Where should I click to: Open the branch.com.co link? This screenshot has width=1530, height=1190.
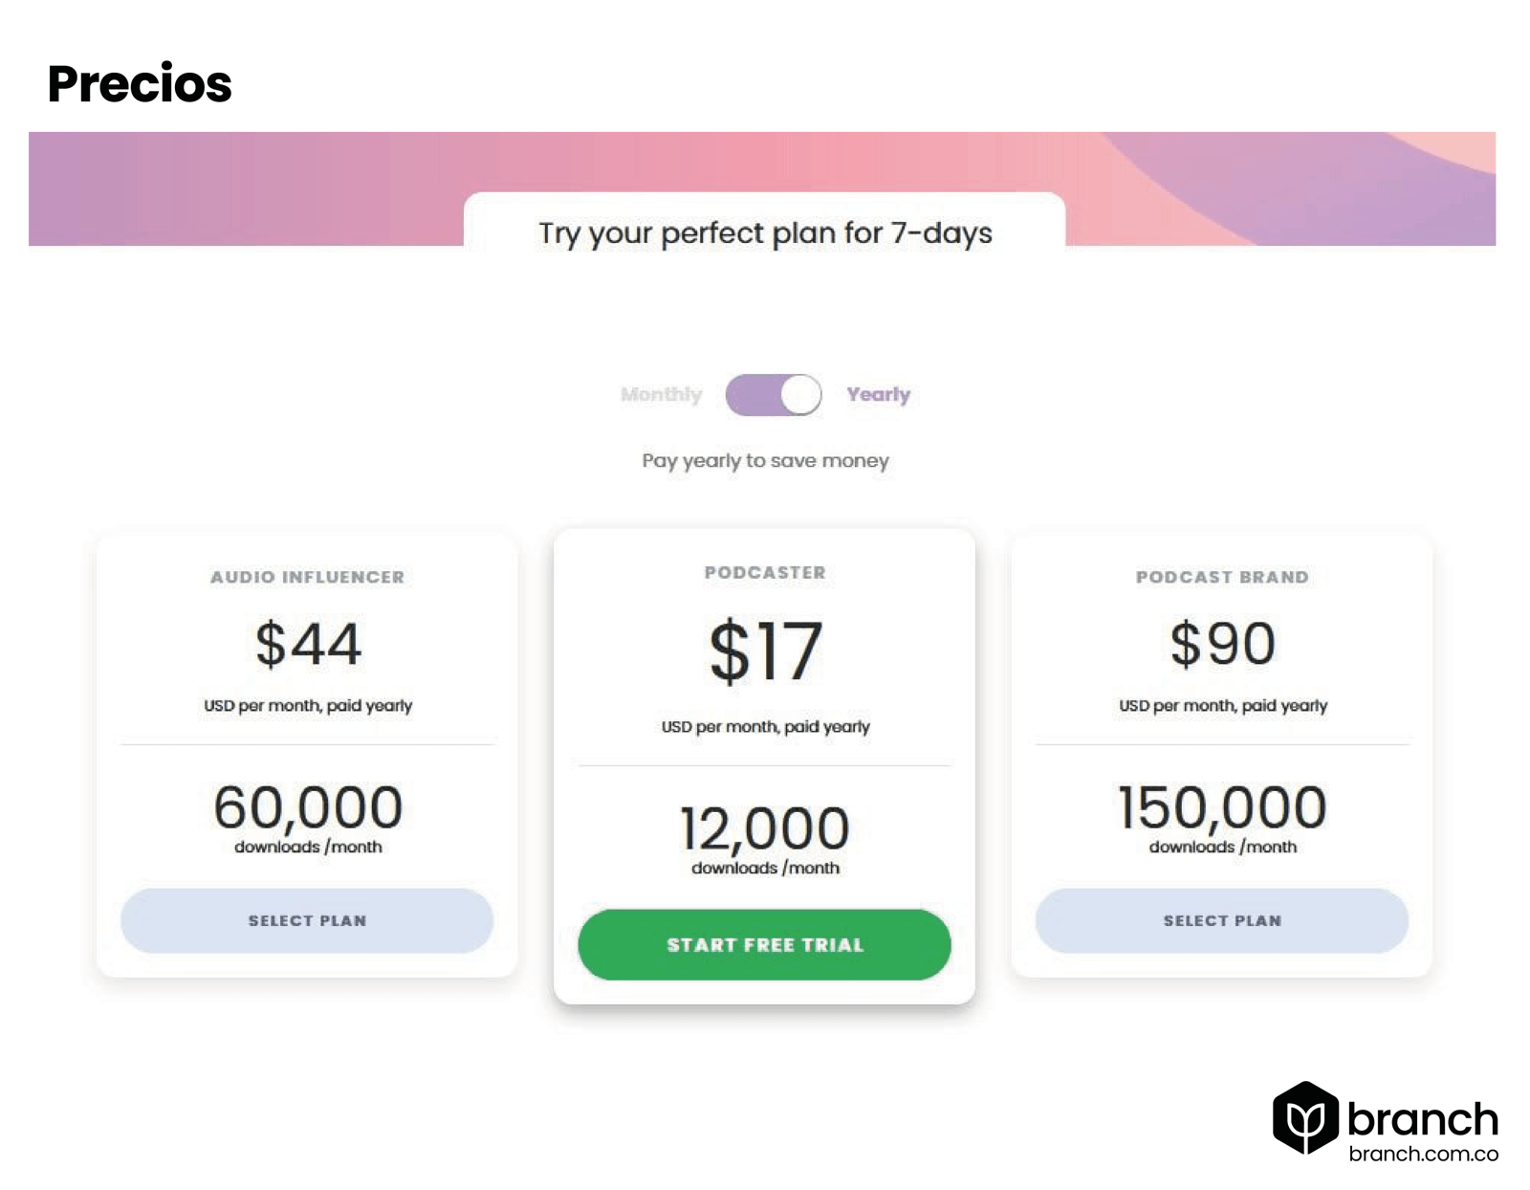point(1423,1154)
